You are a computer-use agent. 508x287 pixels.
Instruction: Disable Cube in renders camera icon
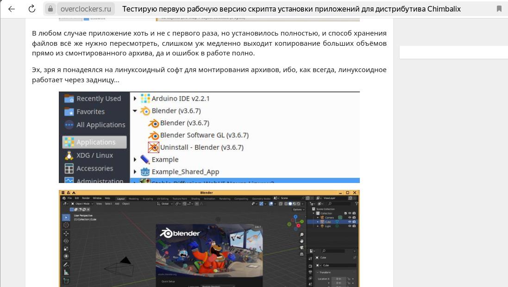pos(354,222)
